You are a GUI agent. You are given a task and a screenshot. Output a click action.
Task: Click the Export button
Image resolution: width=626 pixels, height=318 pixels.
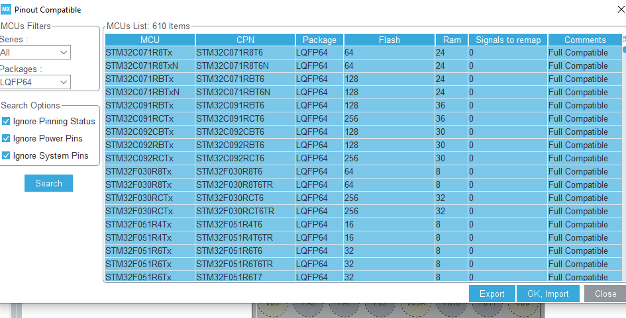pos(492,294)
